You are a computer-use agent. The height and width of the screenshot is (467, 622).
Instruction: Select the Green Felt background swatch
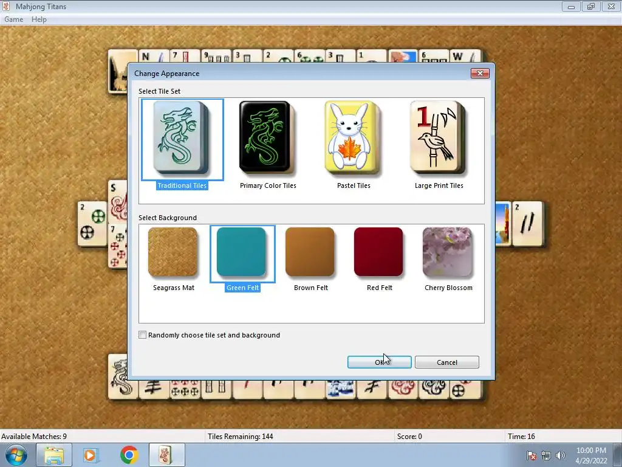(242, 253)
